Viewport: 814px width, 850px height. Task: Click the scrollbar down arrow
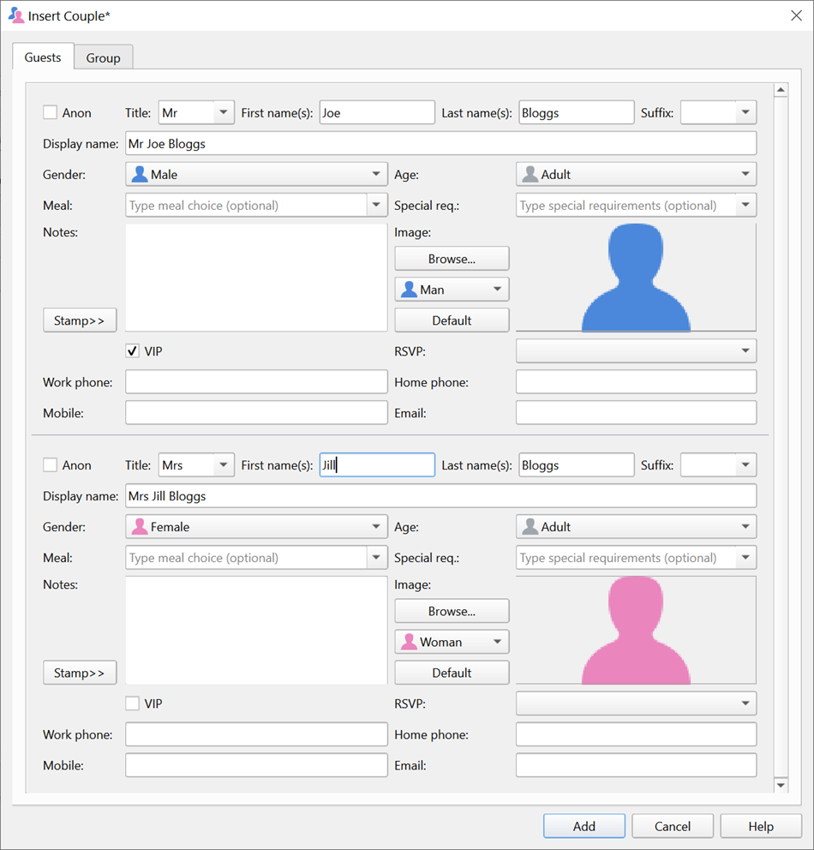click(780, 784)
